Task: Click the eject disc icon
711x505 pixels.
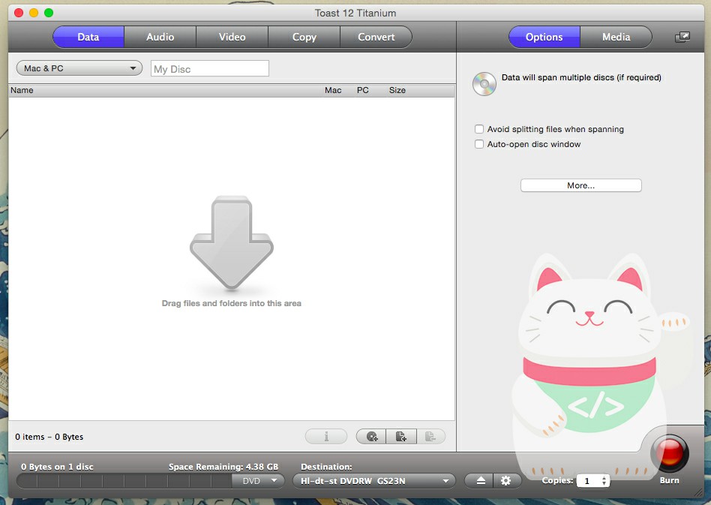Action: [481, 480]
